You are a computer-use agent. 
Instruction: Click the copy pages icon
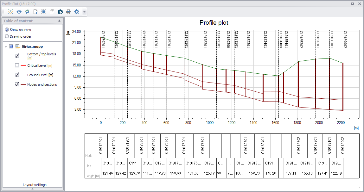(x=52, y=12)
